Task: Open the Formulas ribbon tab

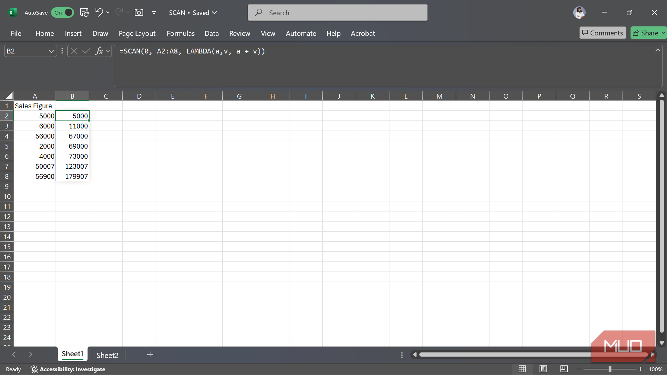Action: tap(180, 33)
